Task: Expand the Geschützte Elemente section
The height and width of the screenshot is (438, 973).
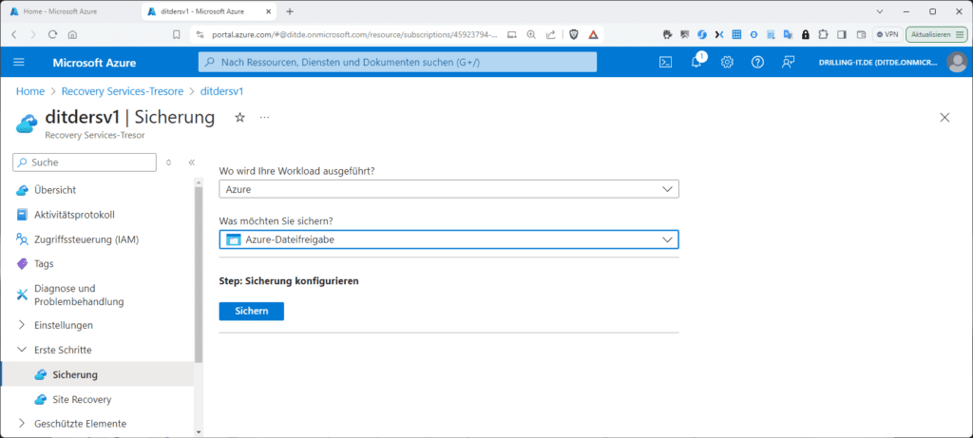Action: [x=23, y=424]
